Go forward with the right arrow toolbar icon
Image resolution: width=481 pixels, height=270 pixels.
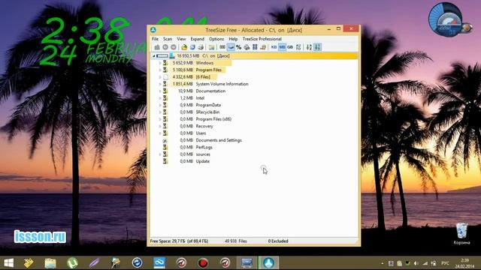tap(174, 47)
